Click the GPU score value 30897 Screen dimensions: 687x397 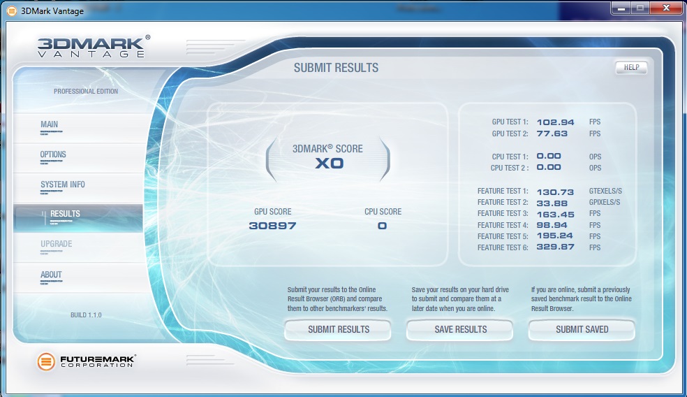click(x=272, y=226)
